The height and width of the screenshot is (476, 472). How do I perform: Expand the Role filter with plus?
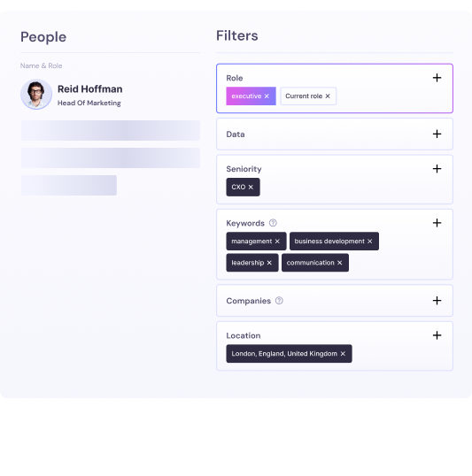pyautogui.click(x=437, y=78)
